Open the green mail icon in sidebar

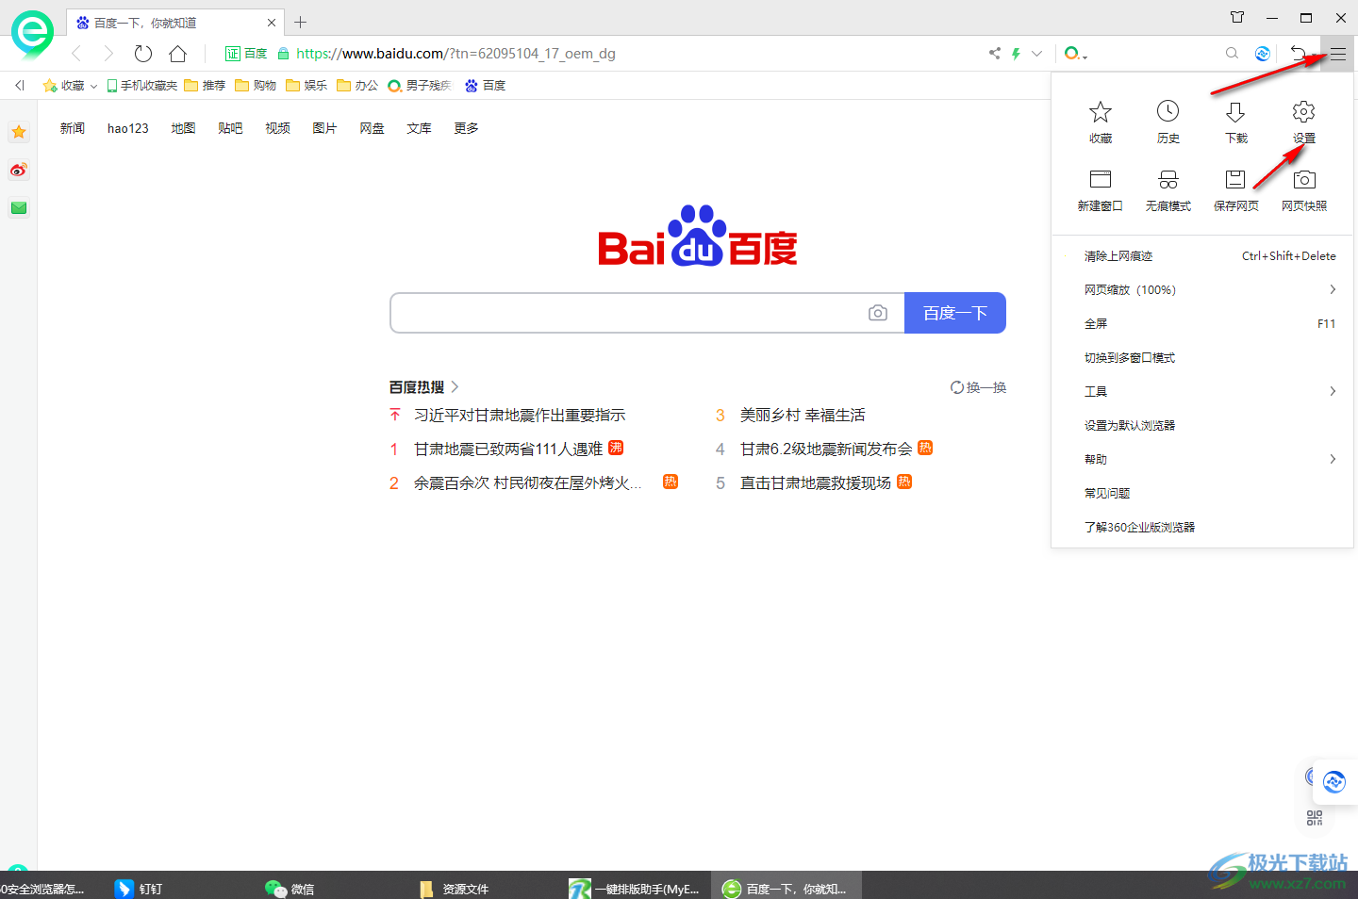click(19, 208)
